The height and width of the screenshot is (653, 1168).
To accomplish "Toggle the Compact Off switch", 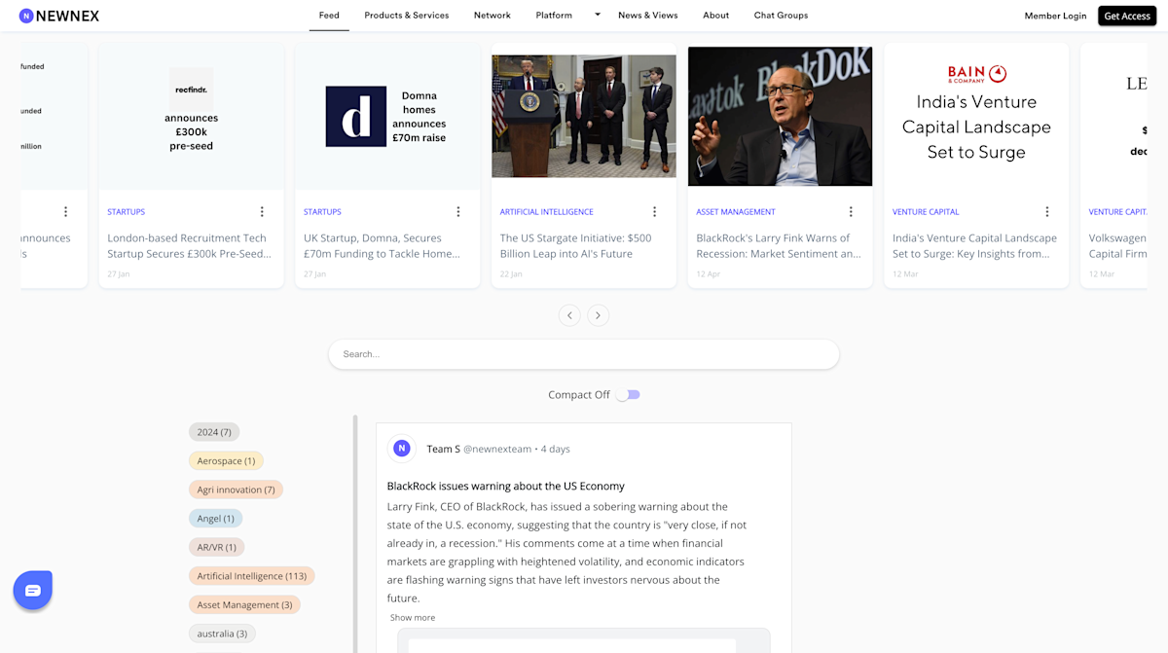I will [629, 395].
